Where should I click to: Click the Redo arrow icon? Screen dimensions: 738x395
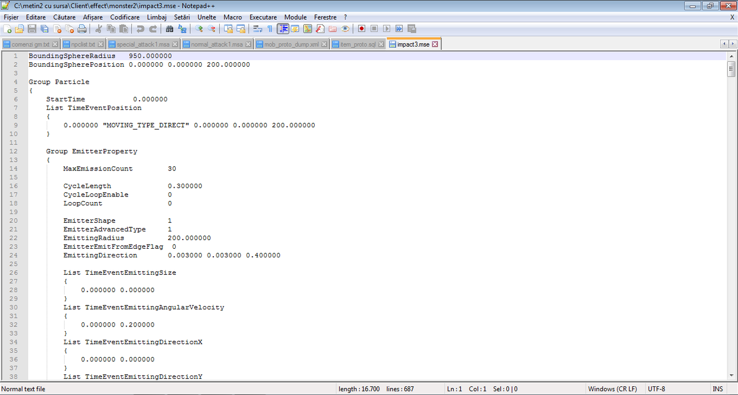153,29
